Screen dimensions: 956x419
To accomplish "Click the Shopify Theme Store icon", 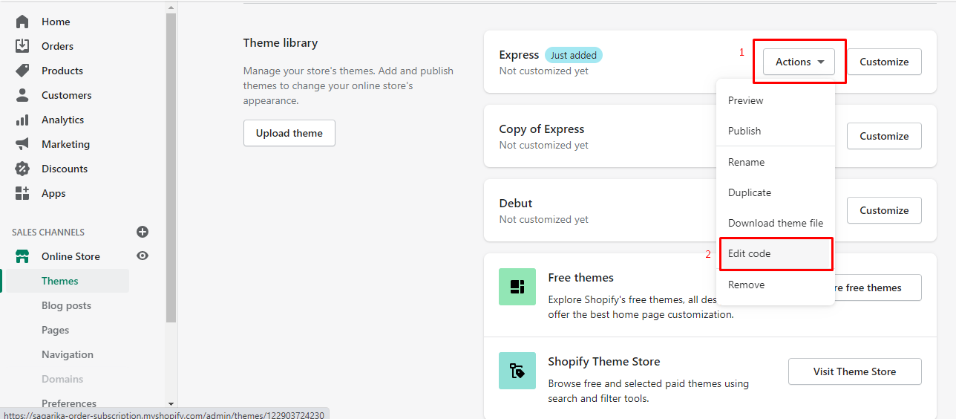I will click(517, 371).
